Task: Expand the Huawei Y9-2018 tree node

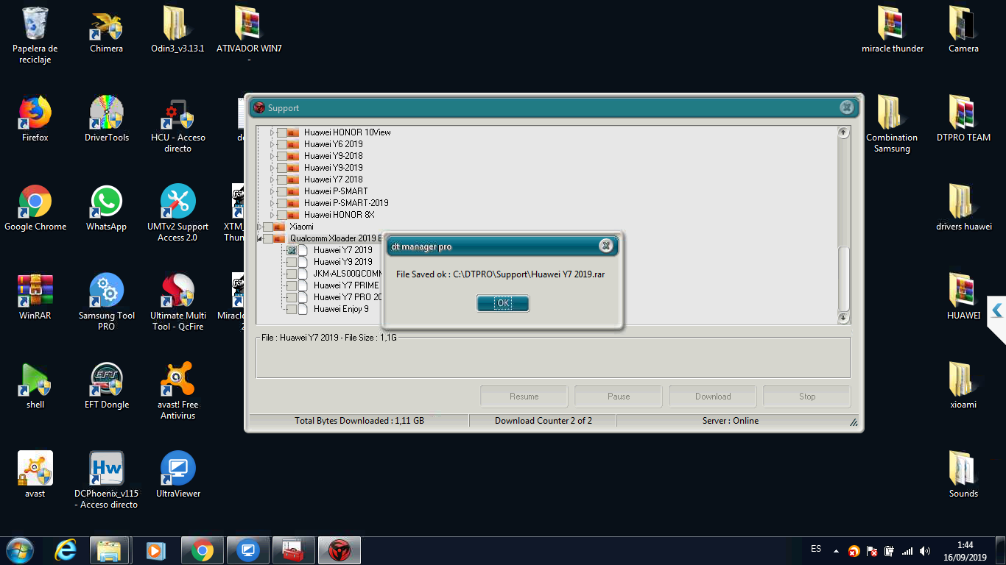Action: click(272, 156)
